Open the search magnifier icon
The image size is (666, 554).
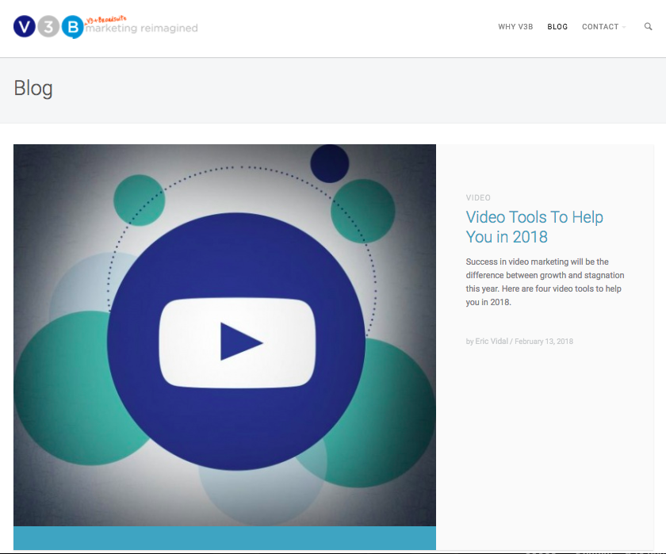click(x=648, y=27)
